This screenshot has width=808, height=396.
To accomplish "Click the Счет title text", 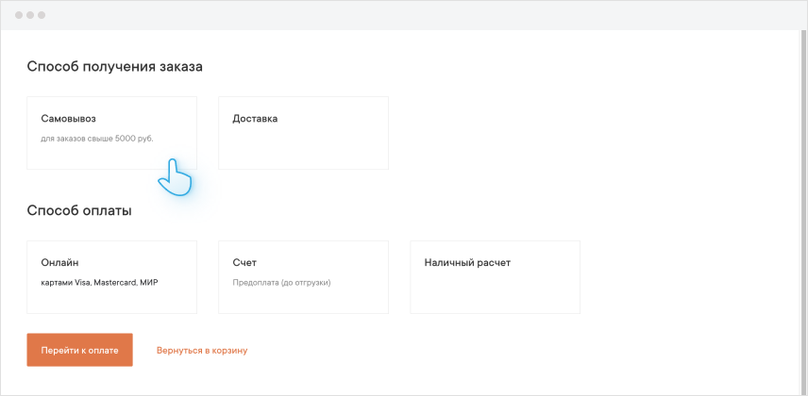I will (244, 263).
